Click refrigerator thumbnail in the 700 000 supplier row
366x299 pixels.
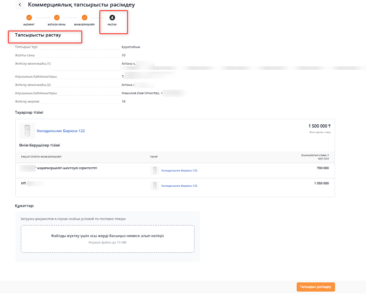click(x=154, y=171)
